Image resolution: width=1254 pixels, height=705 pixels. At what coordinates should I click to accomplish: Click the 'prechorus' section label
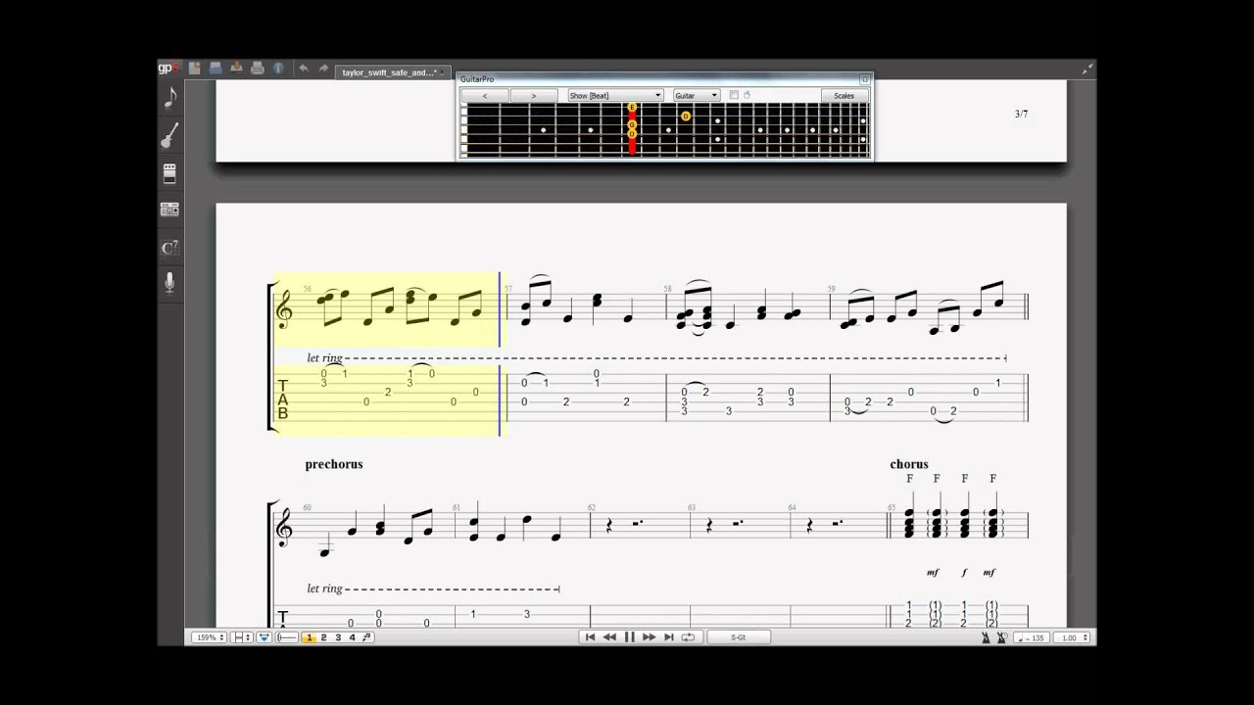tap(334, 464)
